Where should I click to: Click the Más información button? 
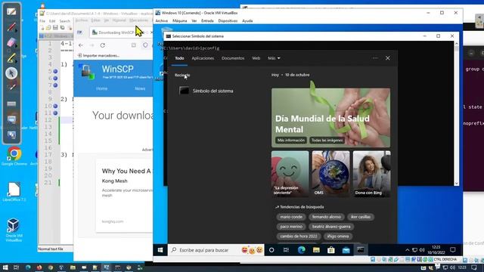[x=290, y=141]
